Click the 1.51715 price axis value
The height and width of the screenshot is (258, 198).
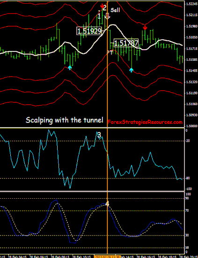(191, 49)
